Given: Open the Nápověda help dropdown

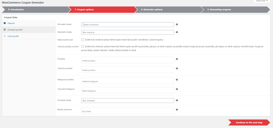Looking at the screenshot, I should pyautogui.click(x=262, y=1).
